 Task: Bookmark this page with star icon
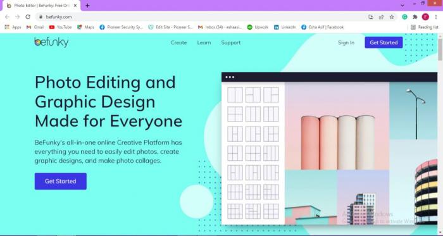click(x=392, y=17)
